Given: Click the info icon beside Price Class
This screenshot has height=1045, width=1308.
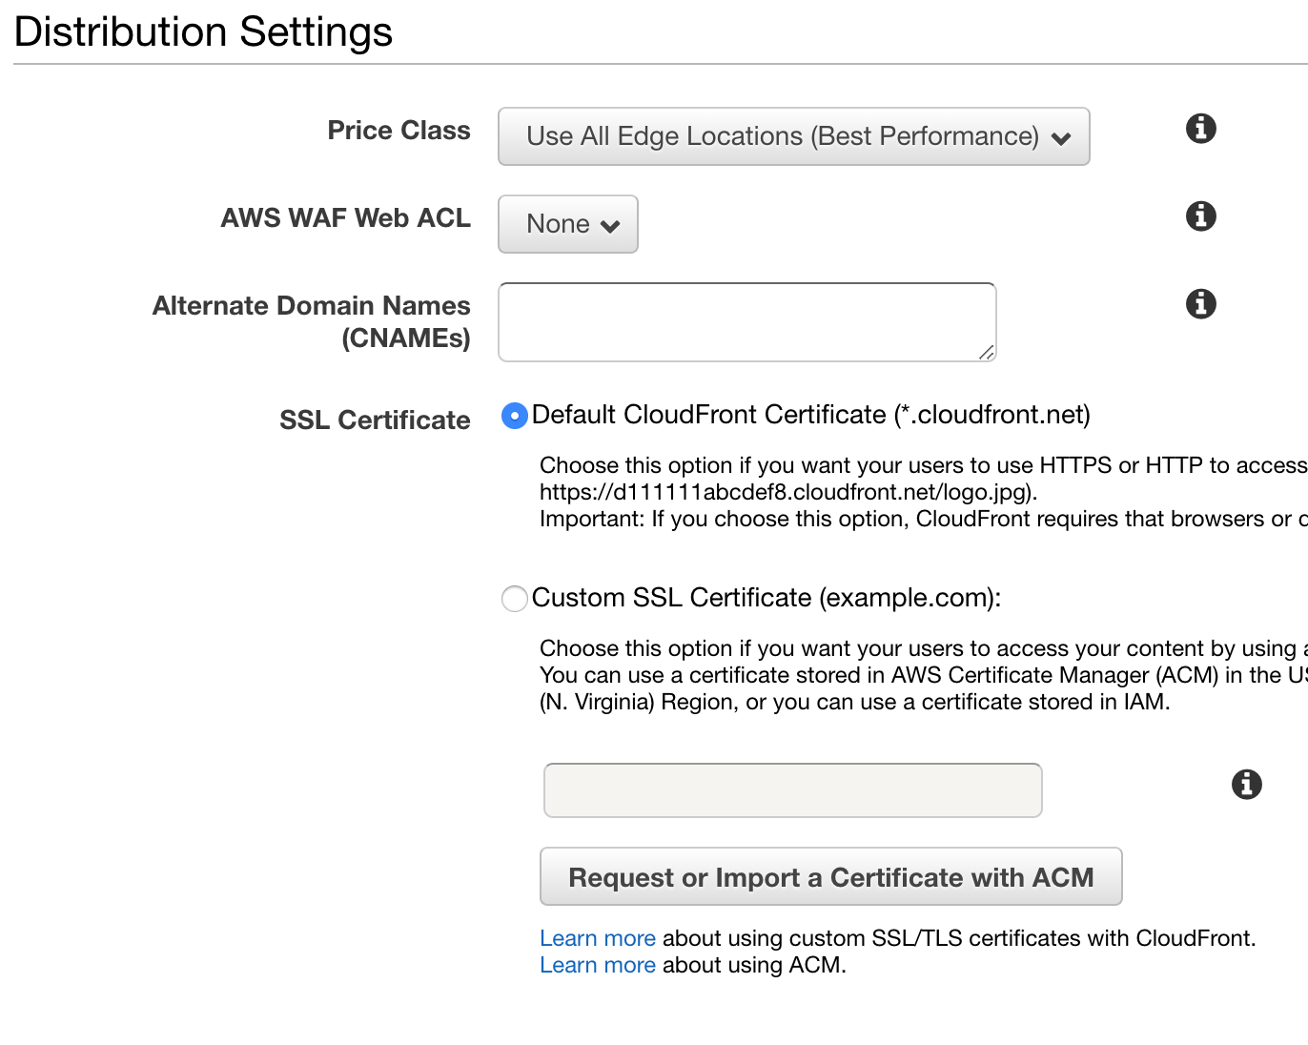Looking at the screenshot, I should [x=1200, y=128].
